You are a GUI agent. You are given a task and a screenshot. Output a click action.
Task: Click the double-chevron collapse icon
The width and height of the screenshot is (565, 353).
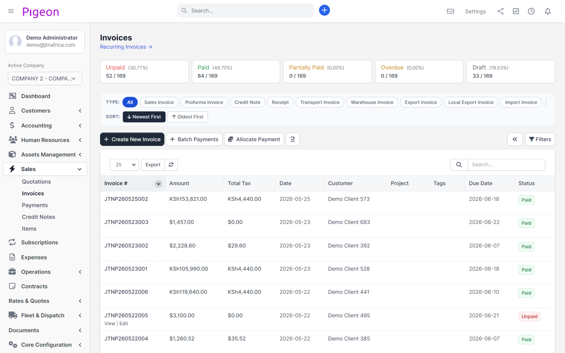[x=515, y=139]
